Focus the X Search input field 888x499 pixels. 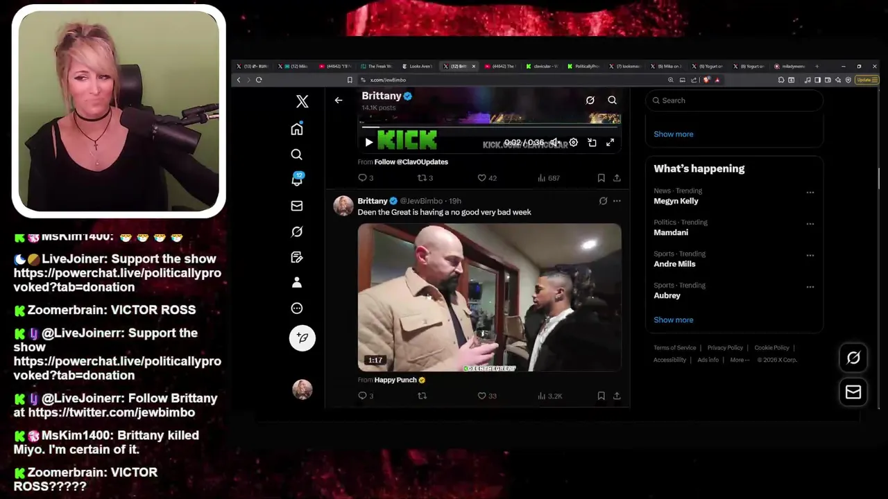(x=734, y=100)
